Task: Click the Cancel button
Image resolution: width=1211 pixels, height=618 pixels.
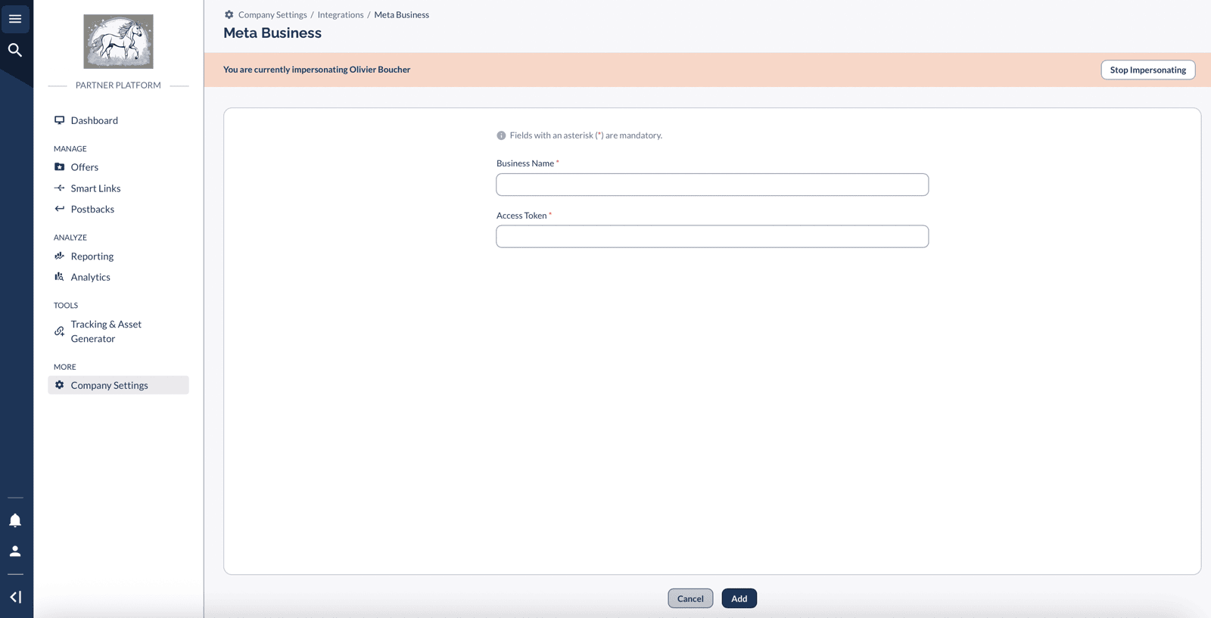Action: pyautogui.click(x=690, y=598)
